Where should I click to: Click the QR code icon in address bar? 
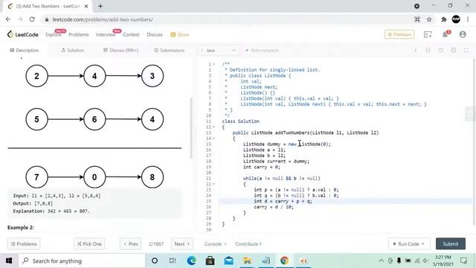pyautogui.click(x=417, y=19)
